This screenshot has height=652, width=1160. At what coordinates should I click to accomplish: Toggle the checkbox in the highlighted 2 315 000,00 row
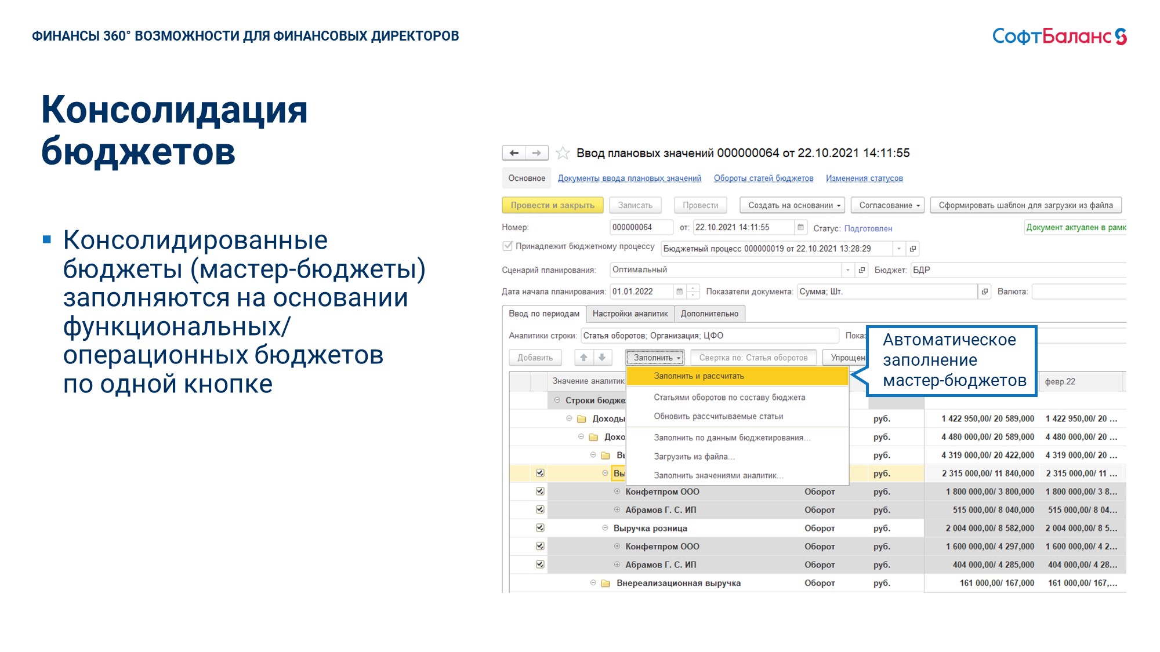pyautogui.click(x=540, y=473)
